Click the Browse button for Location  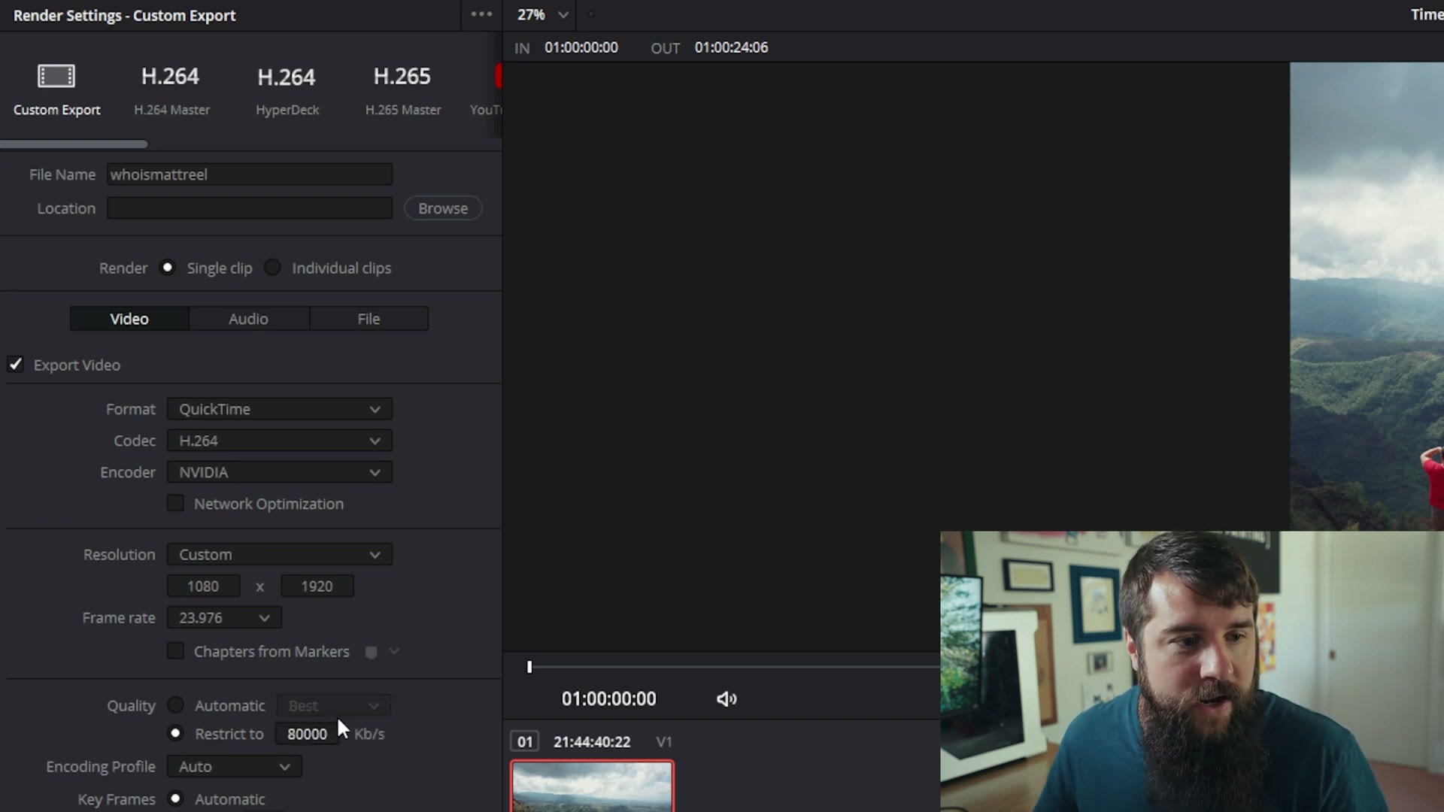click(443, 208)
